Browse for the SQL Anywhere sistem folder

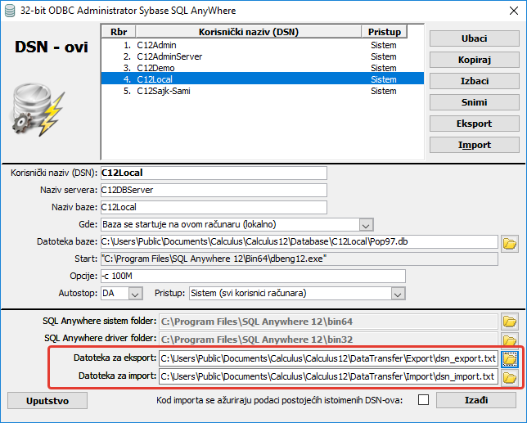511,322
